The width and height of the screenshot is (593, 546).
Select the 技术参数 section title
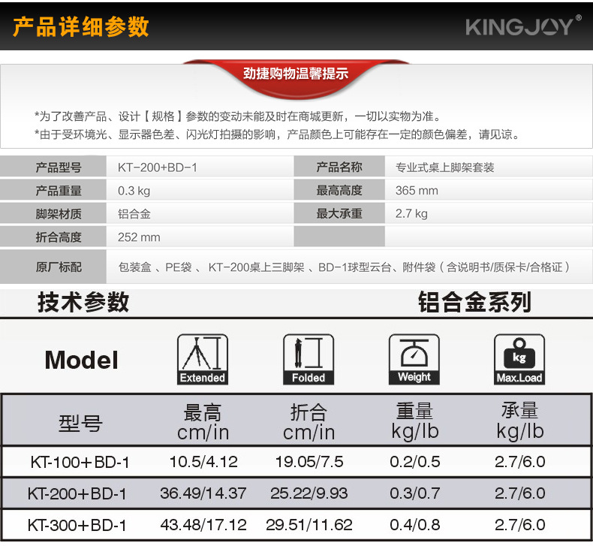pyautogui.click(x=83, y=303)
